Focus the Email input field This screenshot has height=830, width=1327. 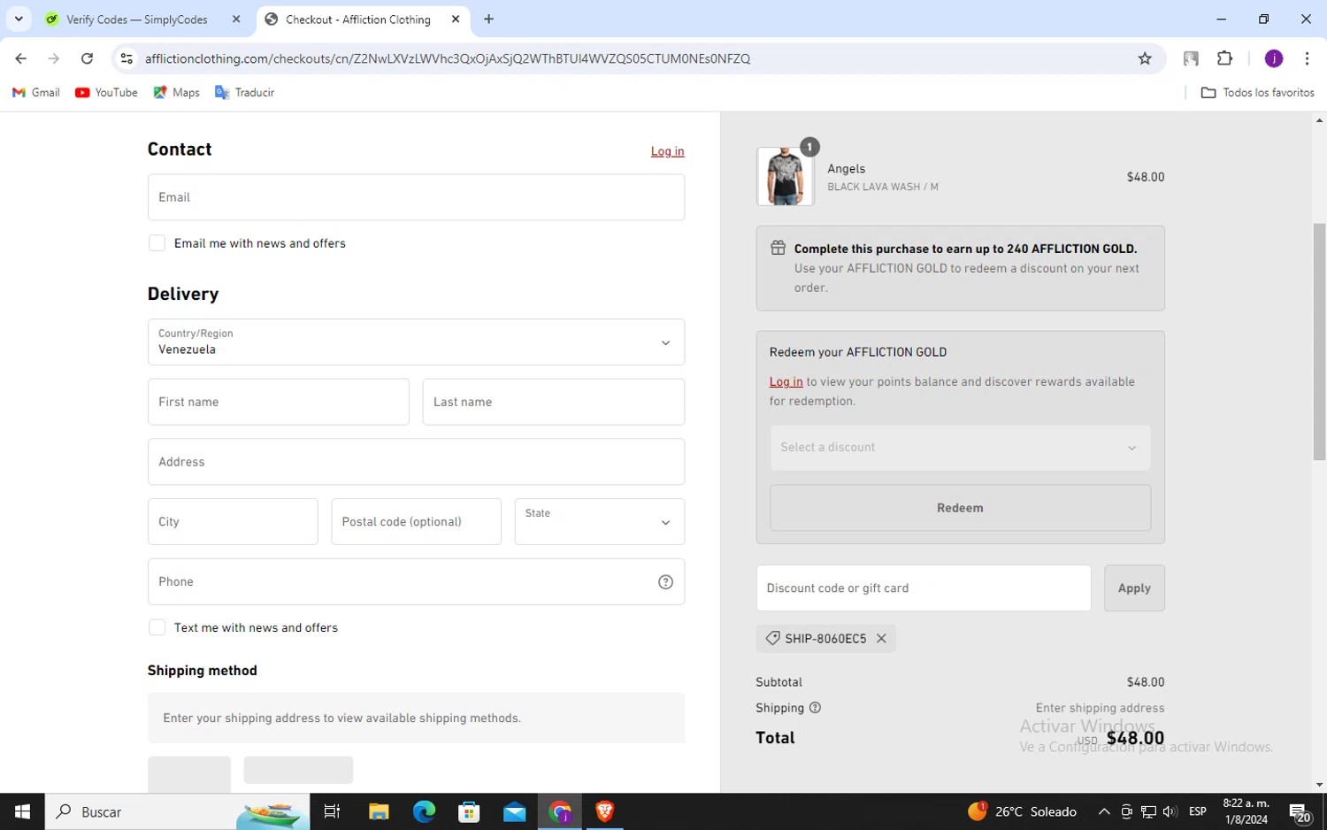[x=416, y=197]
